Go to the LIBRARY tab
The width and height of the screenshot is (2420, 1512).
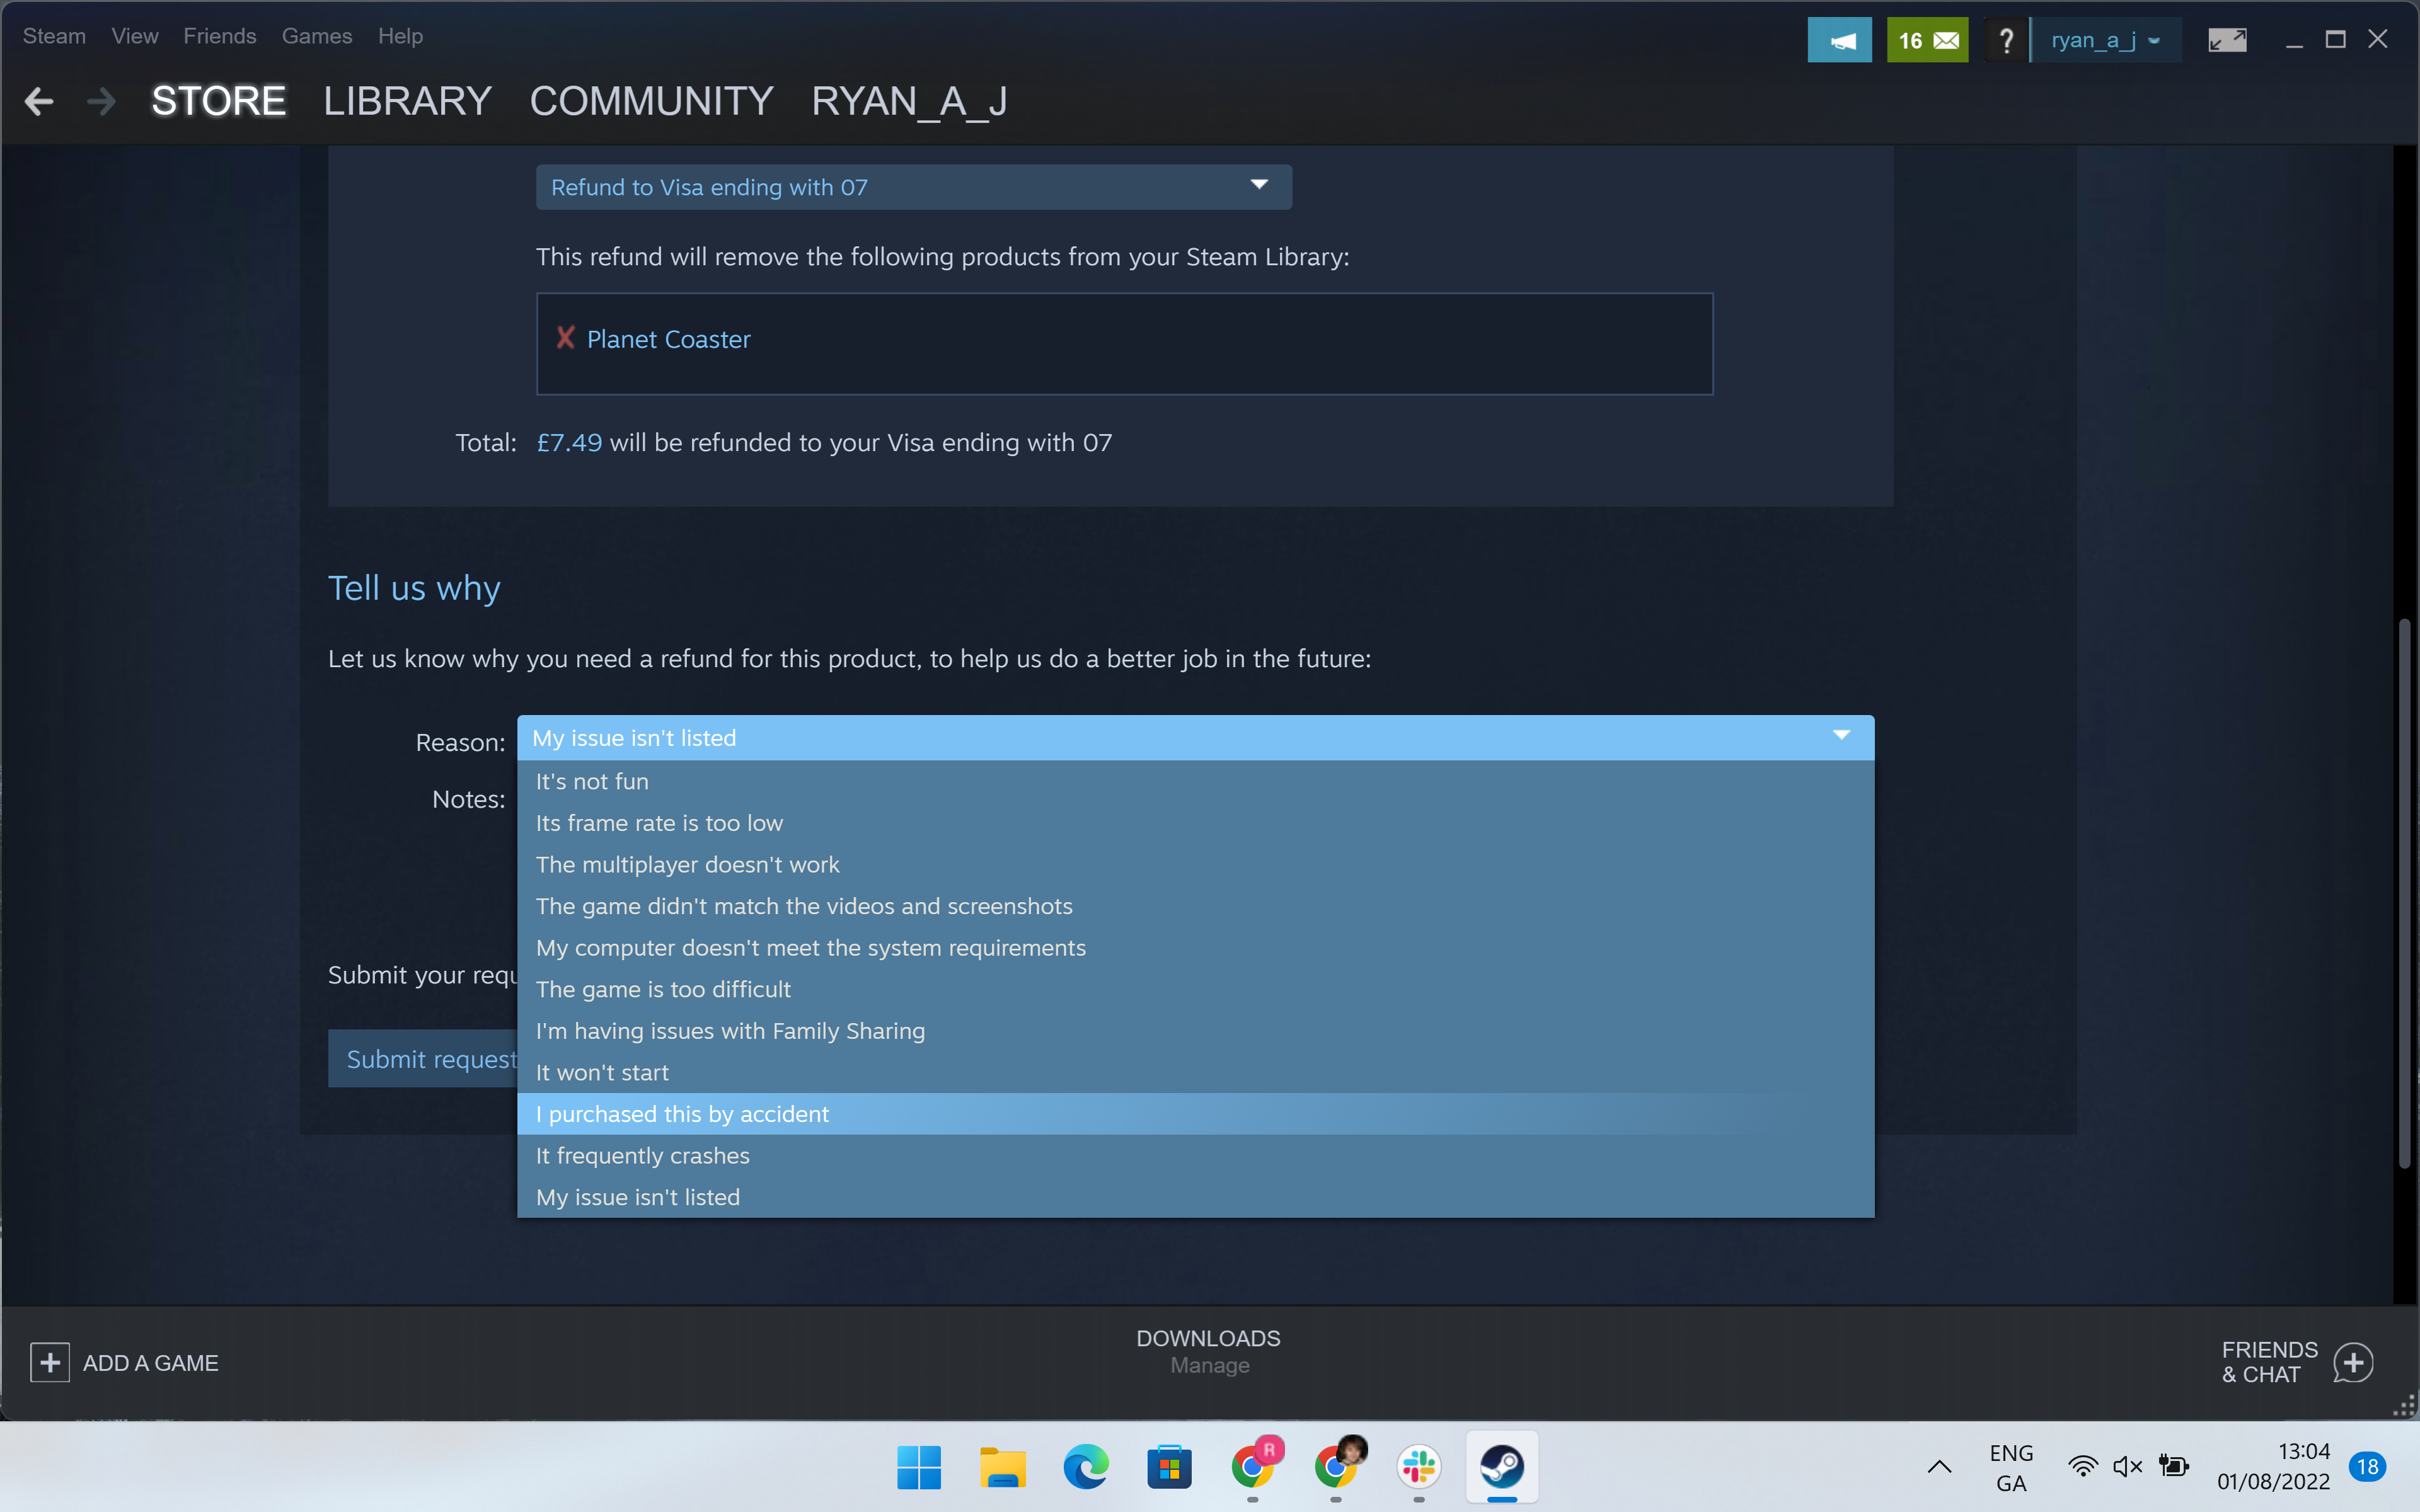click(x=407, y=101)
